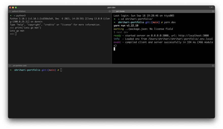223x129 pixels.
Task: Click 'shrihari-portfolio' in the bottom prompt
Action: tap(27, 70)
